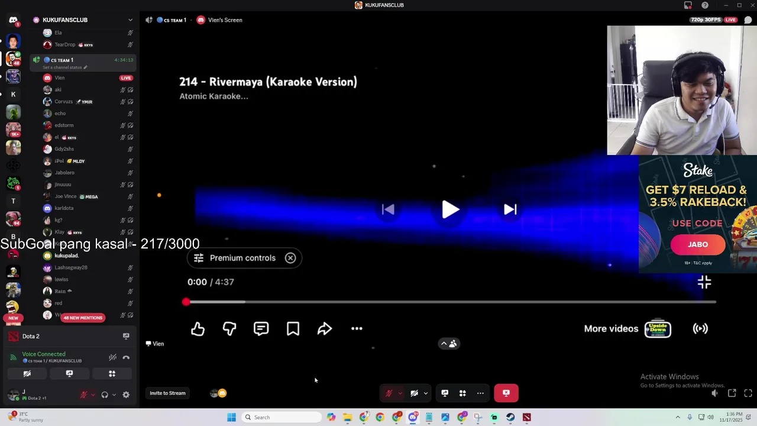Skip to previous video
Image resolution: width=757 pixels, height=426 pixels.
coord(388,209)
